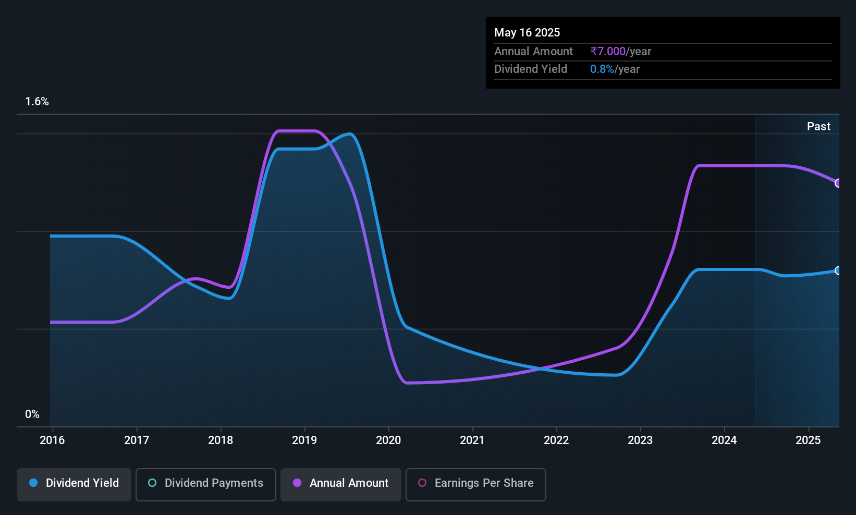Click the 2017 x-axis label
Screen dimensions: 856x515
coord(137,440)
